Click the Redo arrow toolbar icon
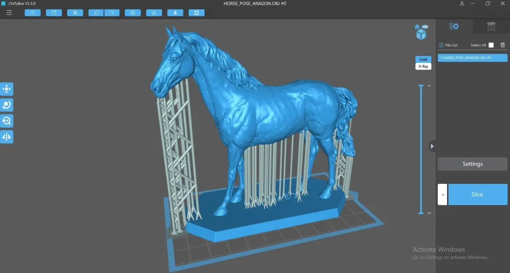Screen dimensions: 510x273 112,13
